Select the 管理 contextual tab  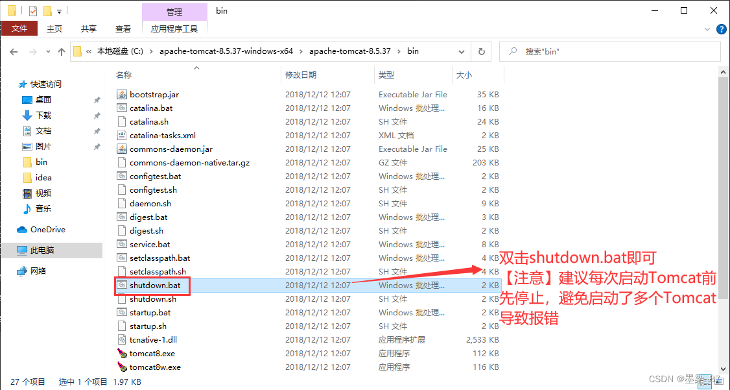pos(174,12)
